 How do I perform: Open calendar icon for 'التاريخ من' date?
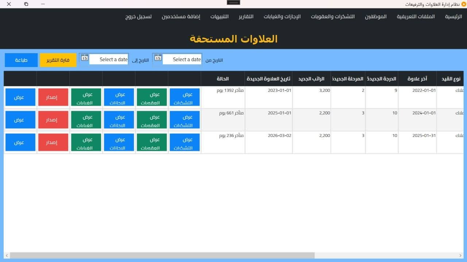[158, 58]
